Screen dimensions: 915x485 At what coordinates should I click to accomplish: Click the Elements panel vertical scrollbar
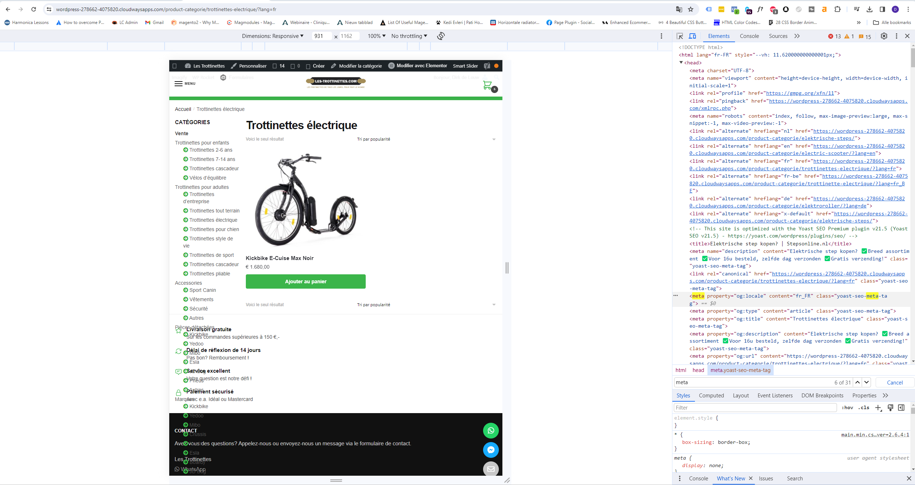pyautogui.click(x=912, y=57)
